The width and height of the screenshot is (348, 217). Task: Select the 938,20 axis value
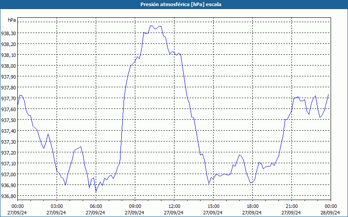8,44
